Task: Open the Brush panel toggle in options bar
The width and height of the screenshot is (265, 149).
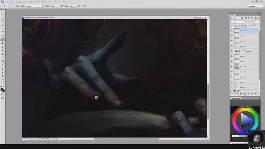Action: click(17, 6)
